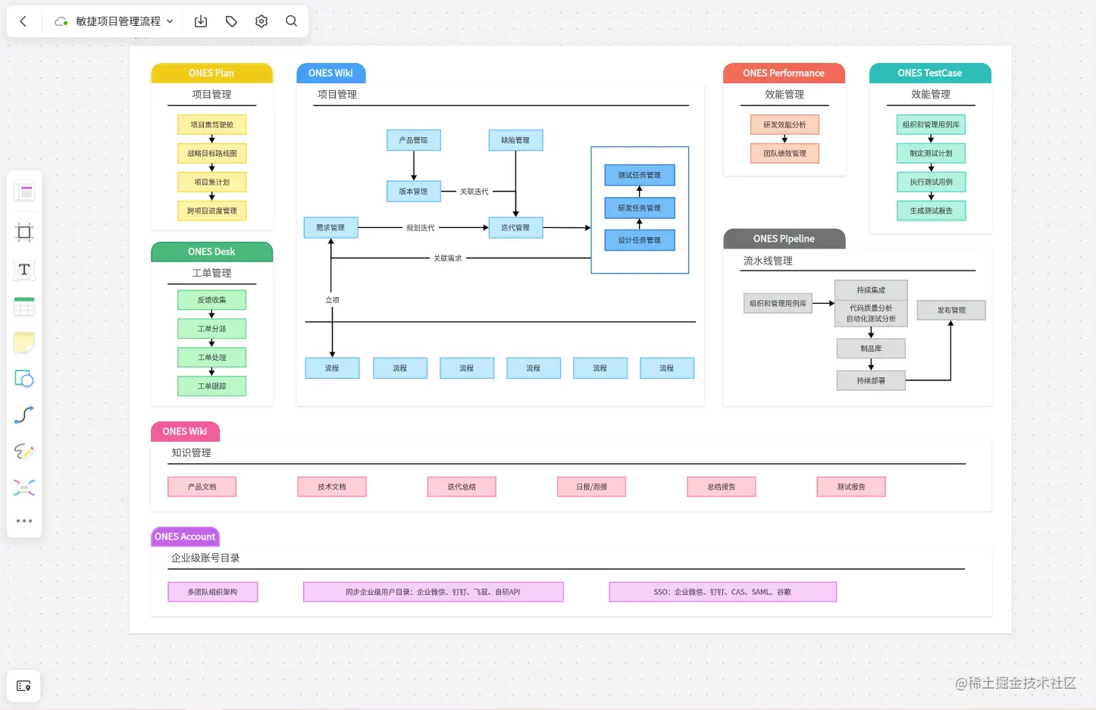Click the 缺陷管理 node
This screenshot has width=1096, height=710.
(515, 140)
